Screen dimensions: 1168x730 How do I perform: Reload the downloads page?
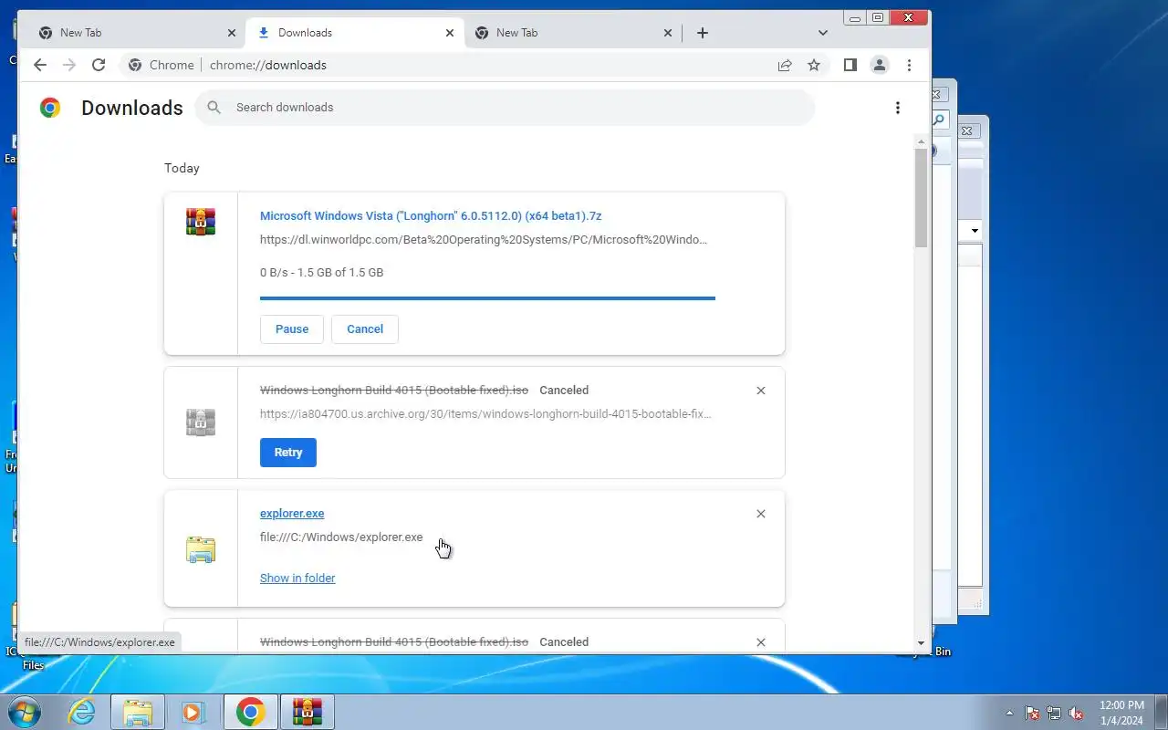pyautogui.click(x=99, y=65)
